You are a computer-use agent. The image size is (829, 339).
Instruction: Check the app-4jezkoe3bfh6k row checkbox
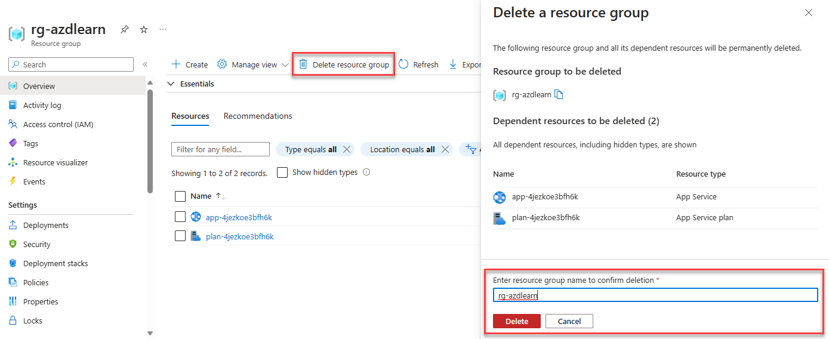180,217
